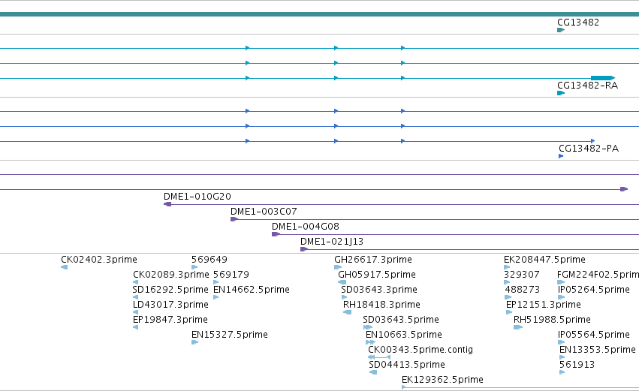This screenshot has height=391, width=639.
Task: Click the CK02402.3prime EST label
Action: (x=99, y=260)
